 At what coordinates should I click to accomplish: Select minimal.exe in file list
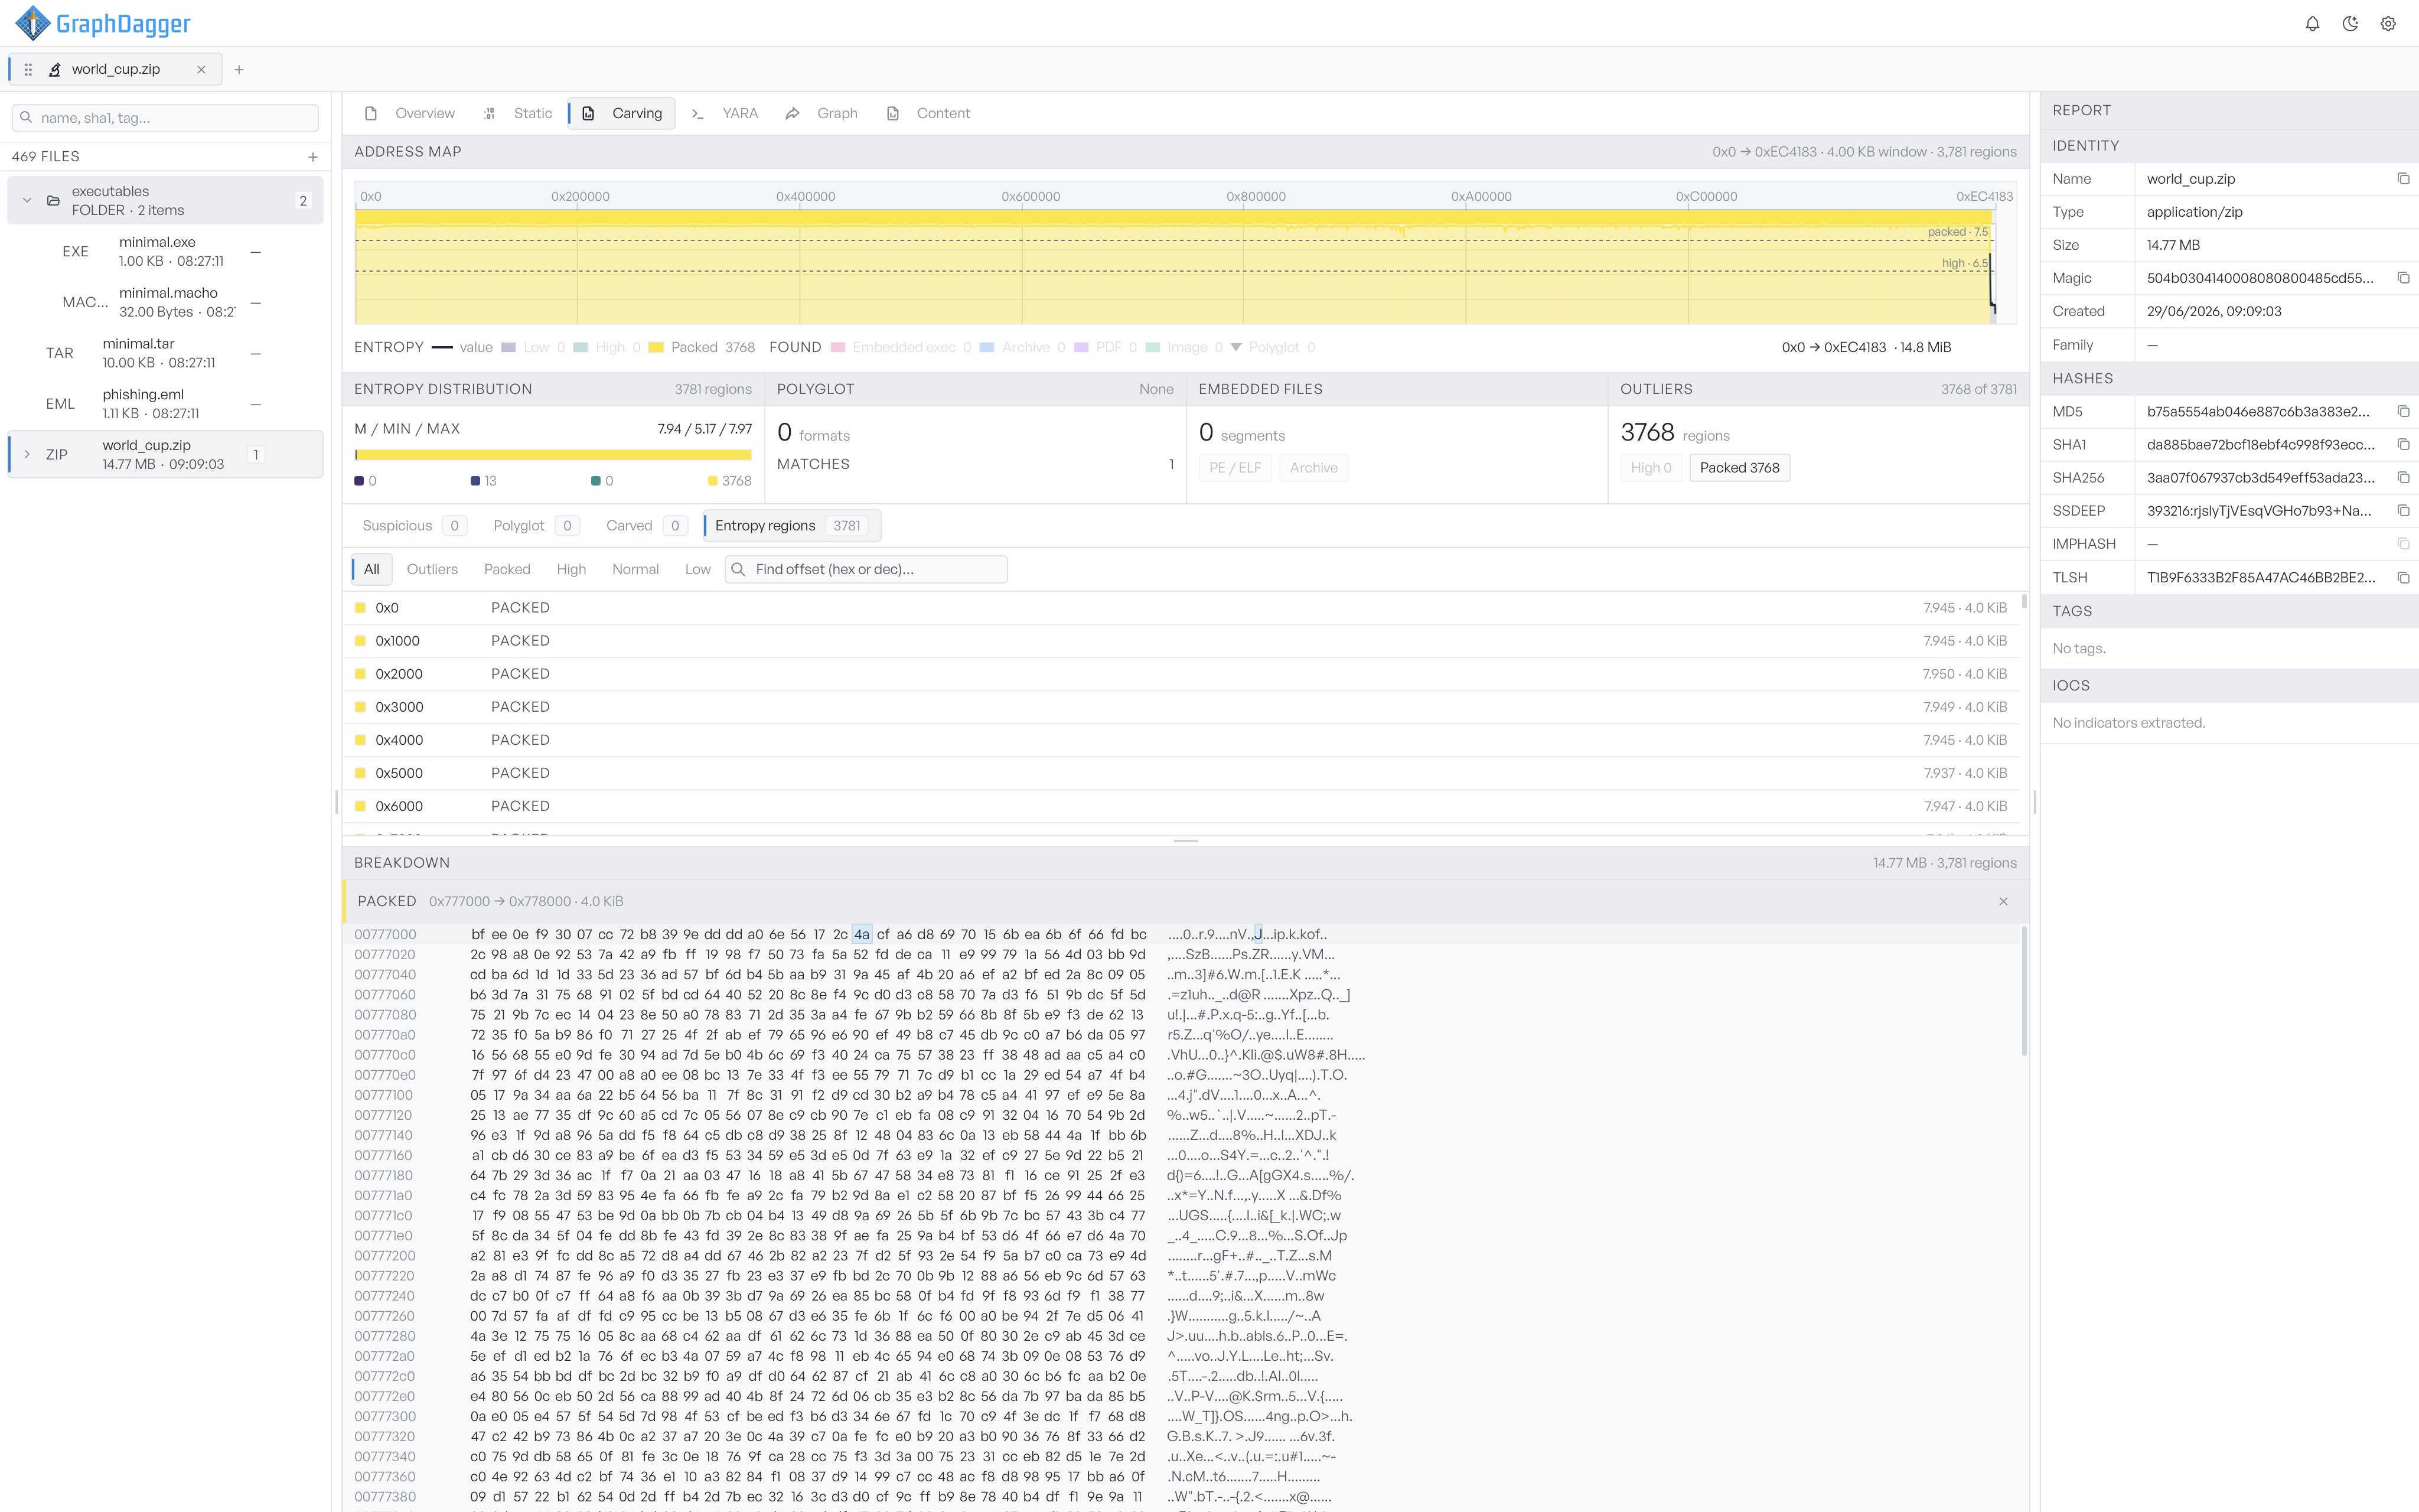coord(165,251)
